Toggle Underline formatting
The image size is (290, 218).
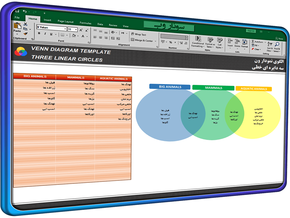point(51,34)
